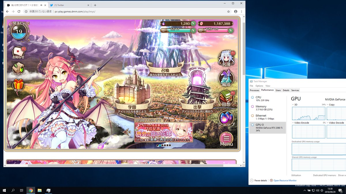This screenshot has height=194, width=346.
Task: Close the Twitter tab
Action: tap(88, 5)
